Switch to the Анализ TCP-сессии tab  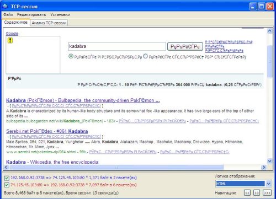point(49,23)
